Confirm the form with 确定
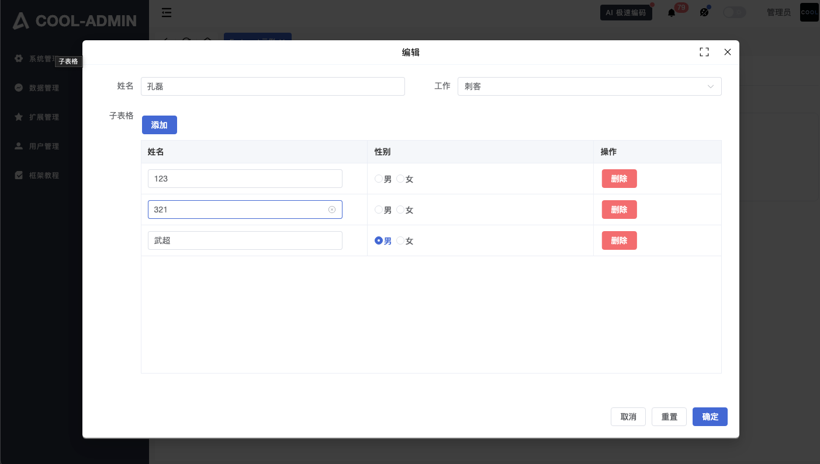This screenshot has height=464, width=820. point(710,417)
